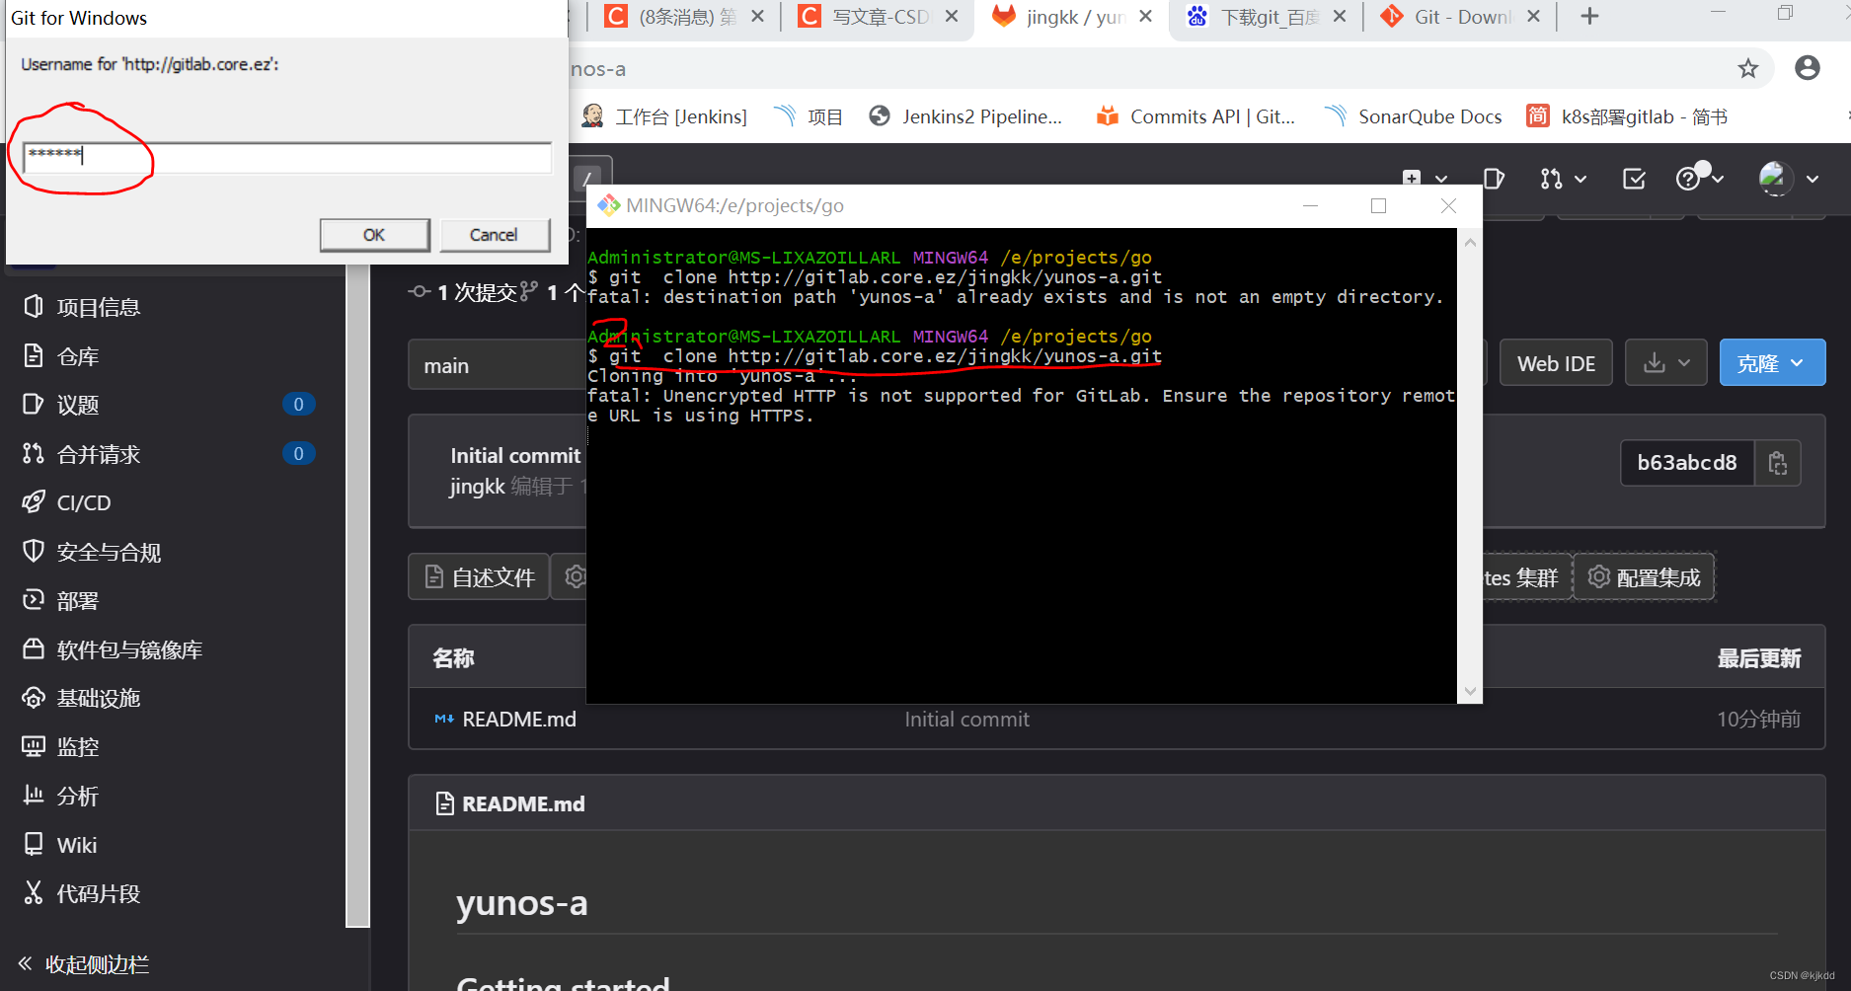The width and height of the screenshot is (1851, 991).
Task: Click the MINGW64 terminal title bar icon
Action: click(608, 205)
